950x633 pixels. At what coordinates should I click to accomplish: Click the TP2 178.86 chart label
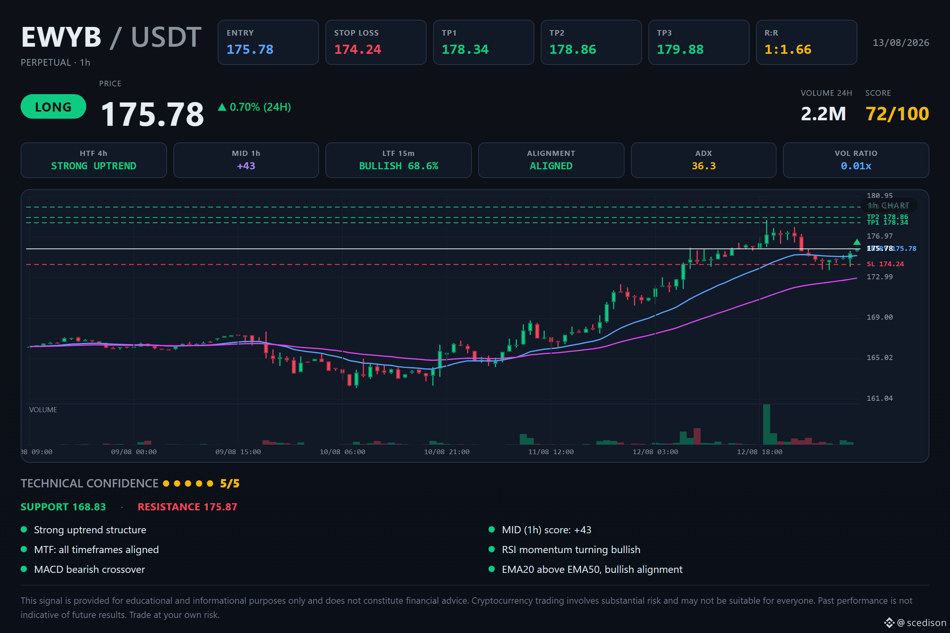point(887,217)
